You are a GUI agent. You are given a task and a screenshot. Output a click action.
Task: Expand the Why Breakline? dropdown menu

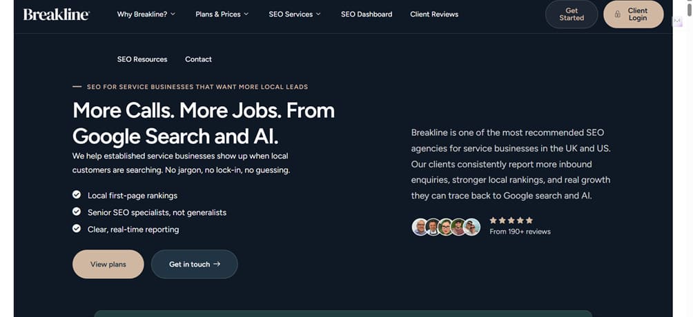click(146, 14)
